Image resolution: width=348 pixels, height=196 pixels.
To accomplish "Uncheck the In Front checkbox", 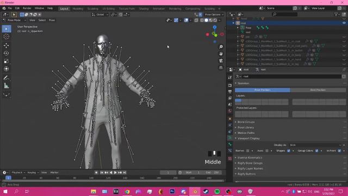I will 339,151.
